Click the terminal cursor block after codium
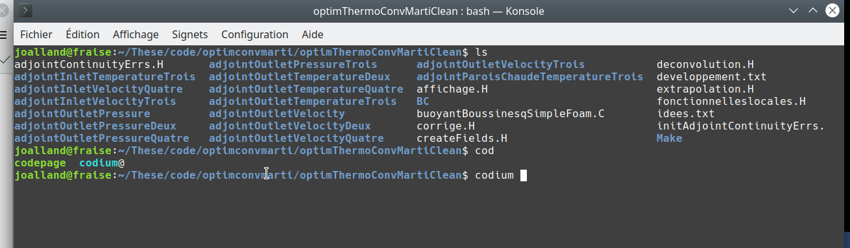Image resolution: width=850 pixels, height=248 pixels. coord(524,175)
